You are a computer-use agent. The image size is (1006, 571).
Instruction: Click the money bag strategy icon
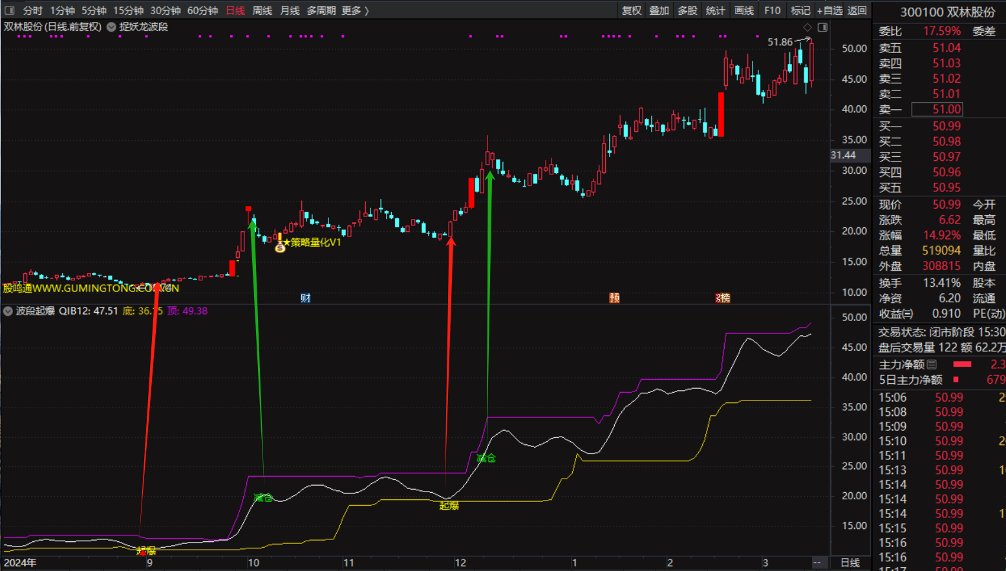point(280,247)
